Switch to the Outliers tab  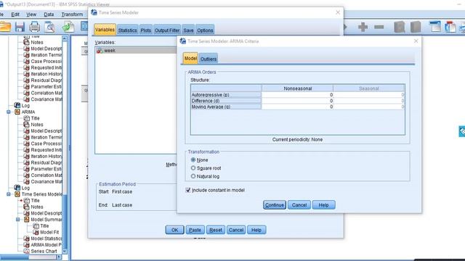click(209, 59)
